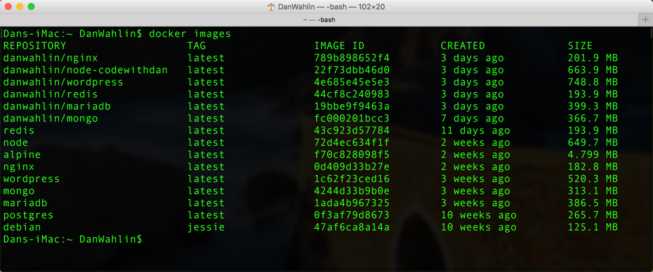Viewport: 653px width, 272px height.
Task: Click the 'postgres' repository name
Action: click(x=28, y=216)
